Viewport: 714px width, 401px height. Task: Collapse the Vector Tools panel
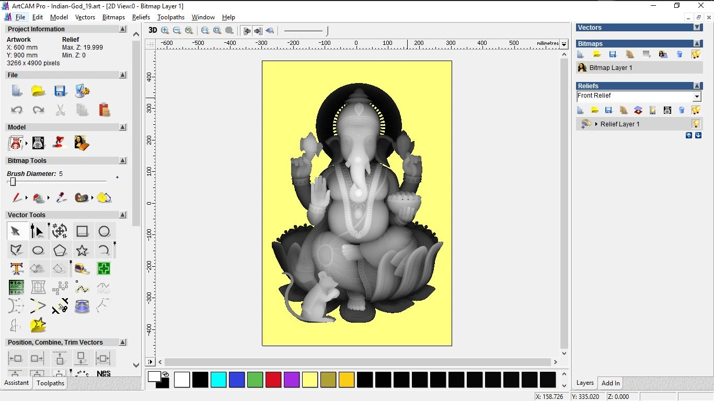point(122,215)
